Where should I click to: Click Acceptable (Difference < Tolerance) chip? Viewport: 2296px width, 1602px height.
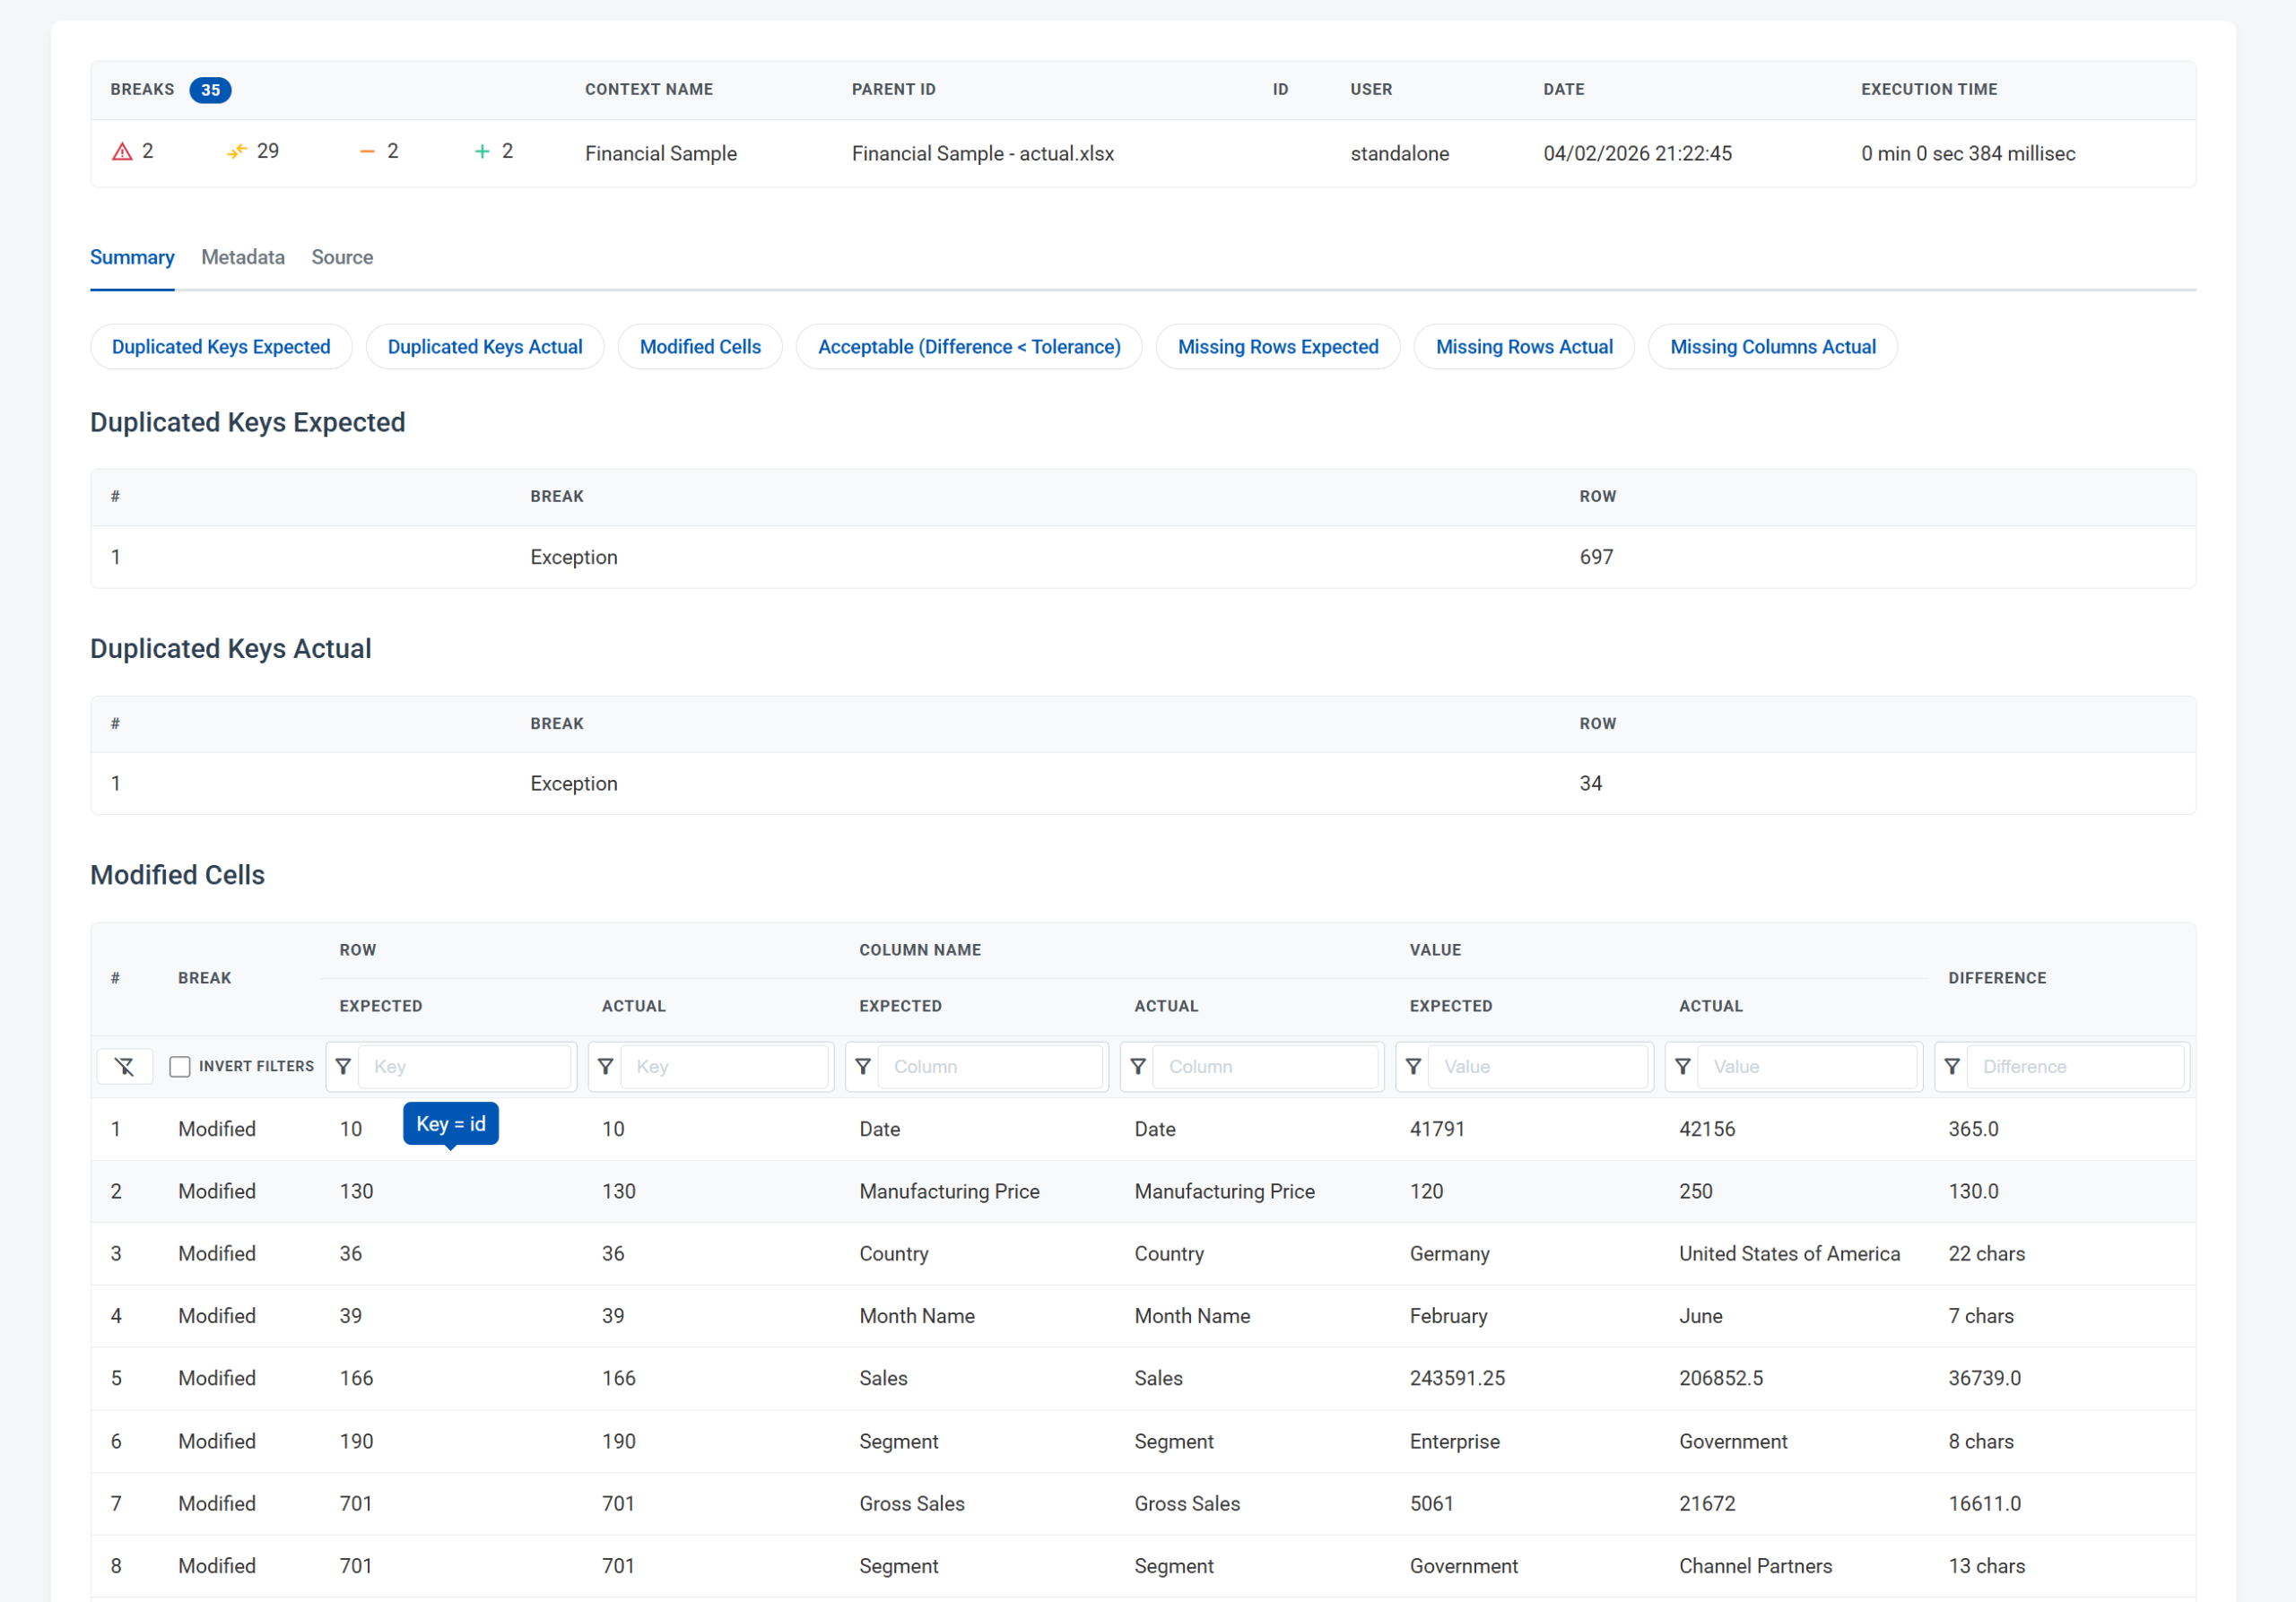pyautogui.click(x=968, y=347)
